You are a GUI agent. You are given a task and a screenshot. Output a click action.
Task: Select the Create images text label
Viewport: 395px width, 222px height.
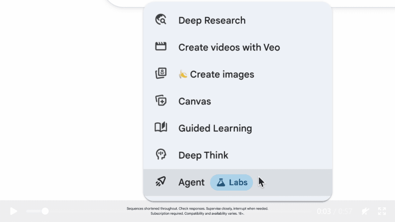tap(222, 74)
